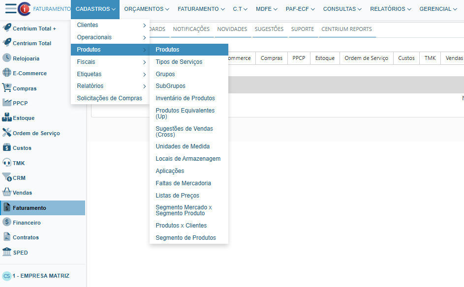Open the Orçamentos dropdown menu
This screenshot has width=464, height=287.
147,9
